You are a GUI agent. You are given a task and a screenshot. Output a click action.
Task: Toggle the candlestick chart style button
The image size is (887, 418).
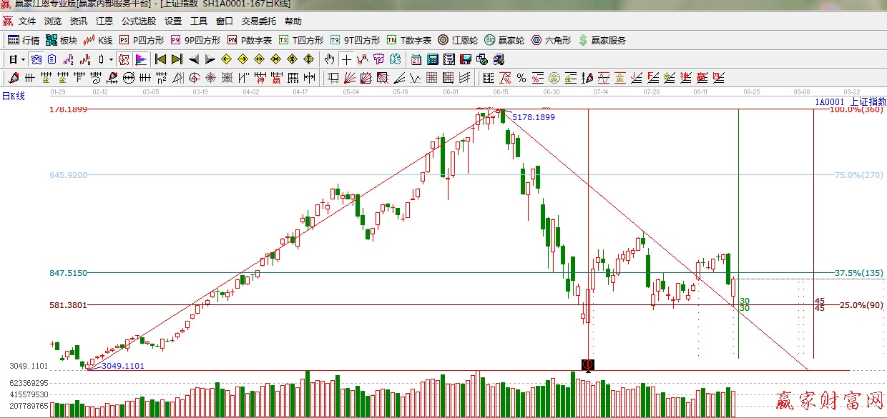102,59
